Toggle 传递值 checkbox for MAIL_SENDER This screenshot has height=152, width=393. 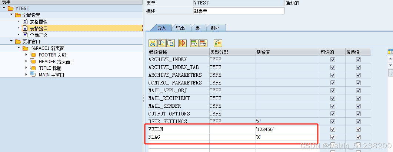click(x=358, y=106)
